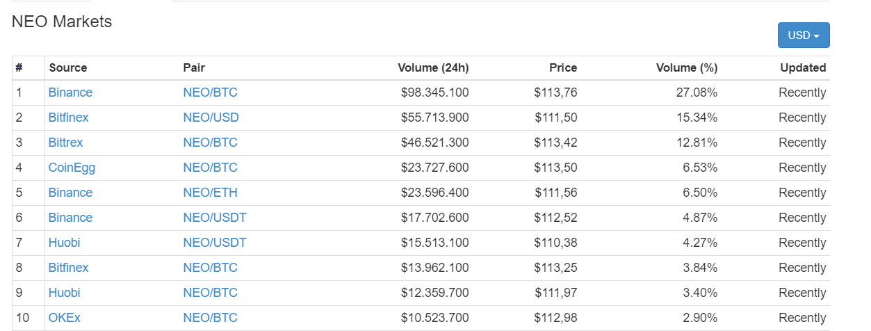
Task: Click the Volume (24h) column header
Action: click(433, 67)
